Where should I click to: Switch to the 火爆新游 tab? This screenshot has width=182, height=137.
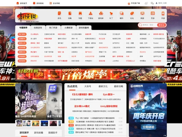point(69,28)
